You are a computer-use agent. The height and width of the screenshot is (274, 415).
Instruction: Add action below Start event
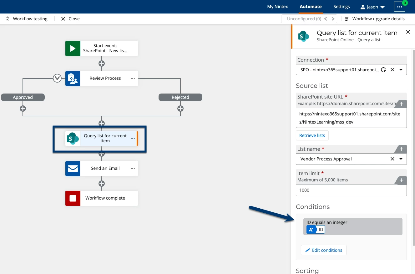[101, 63]
